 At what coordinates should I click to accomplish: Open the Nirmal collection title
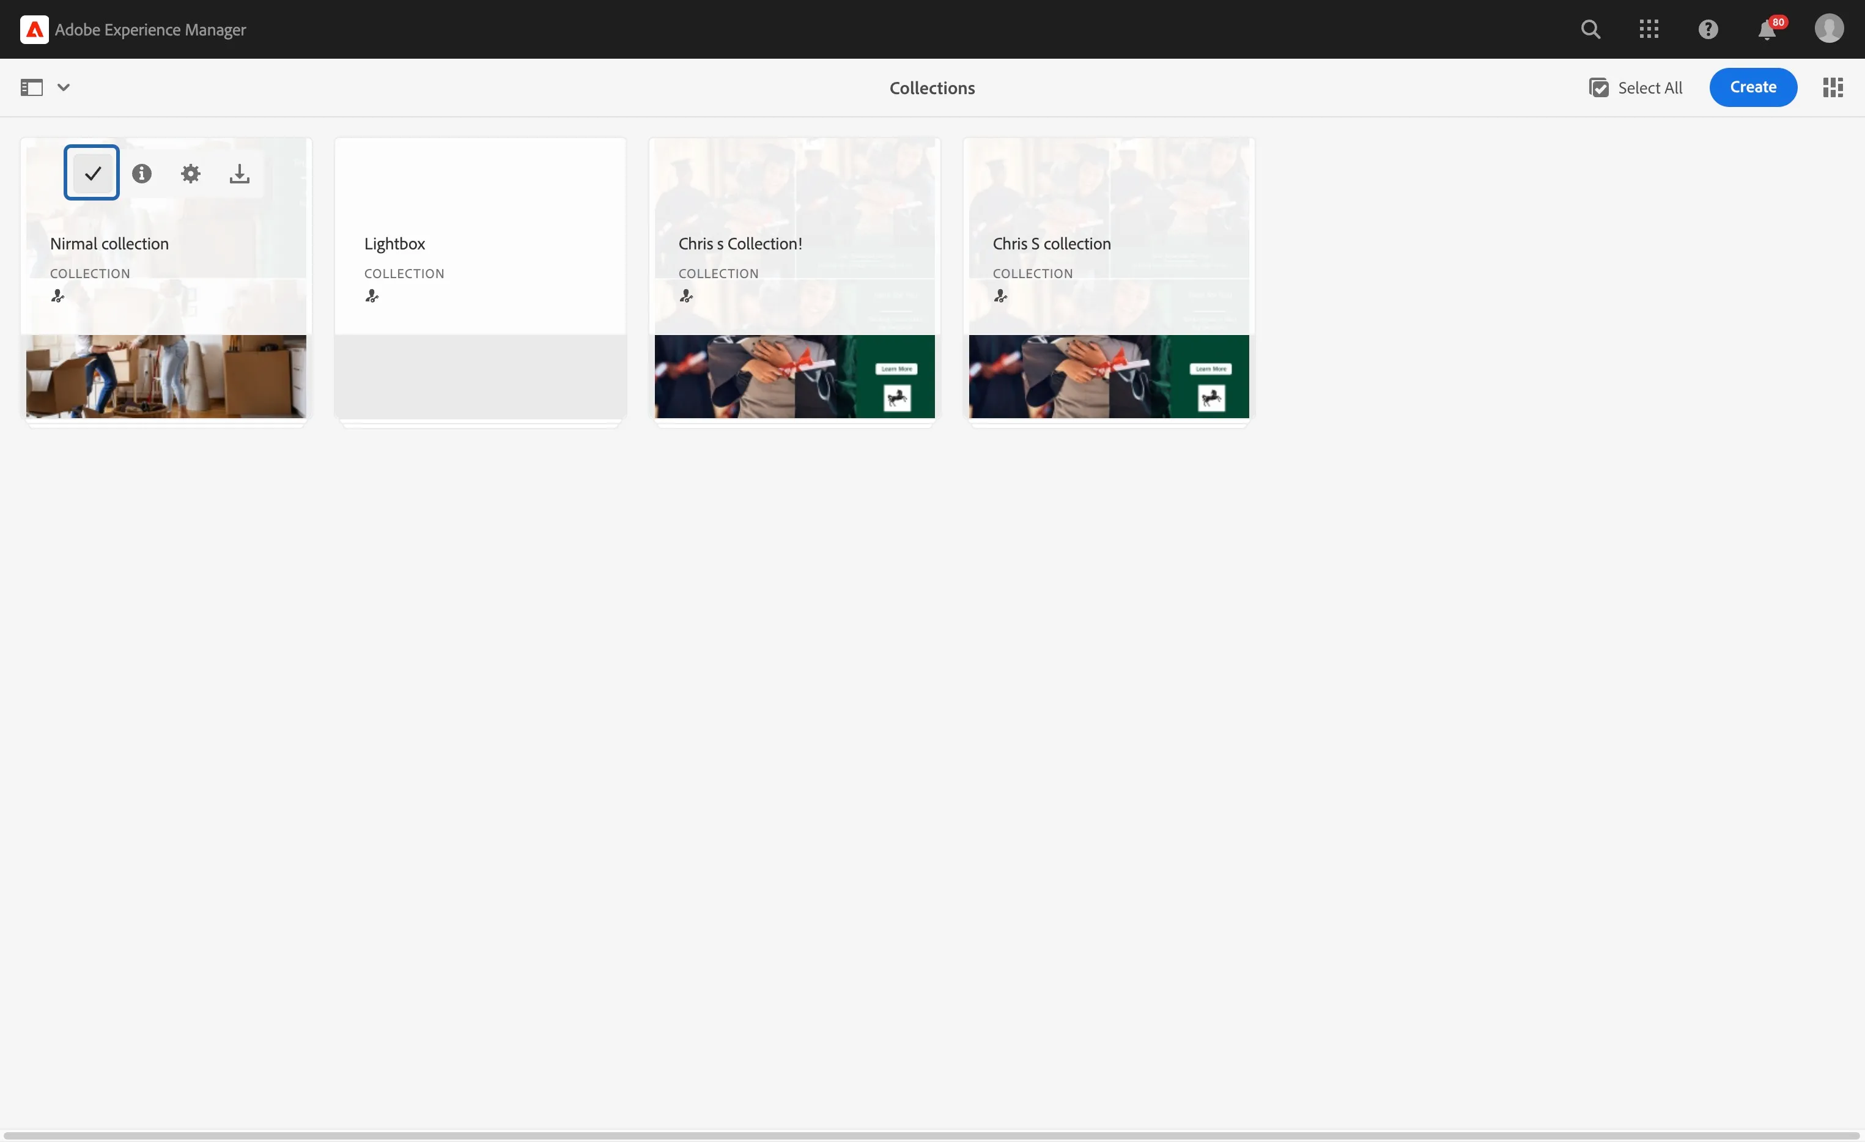coord(109,244)
